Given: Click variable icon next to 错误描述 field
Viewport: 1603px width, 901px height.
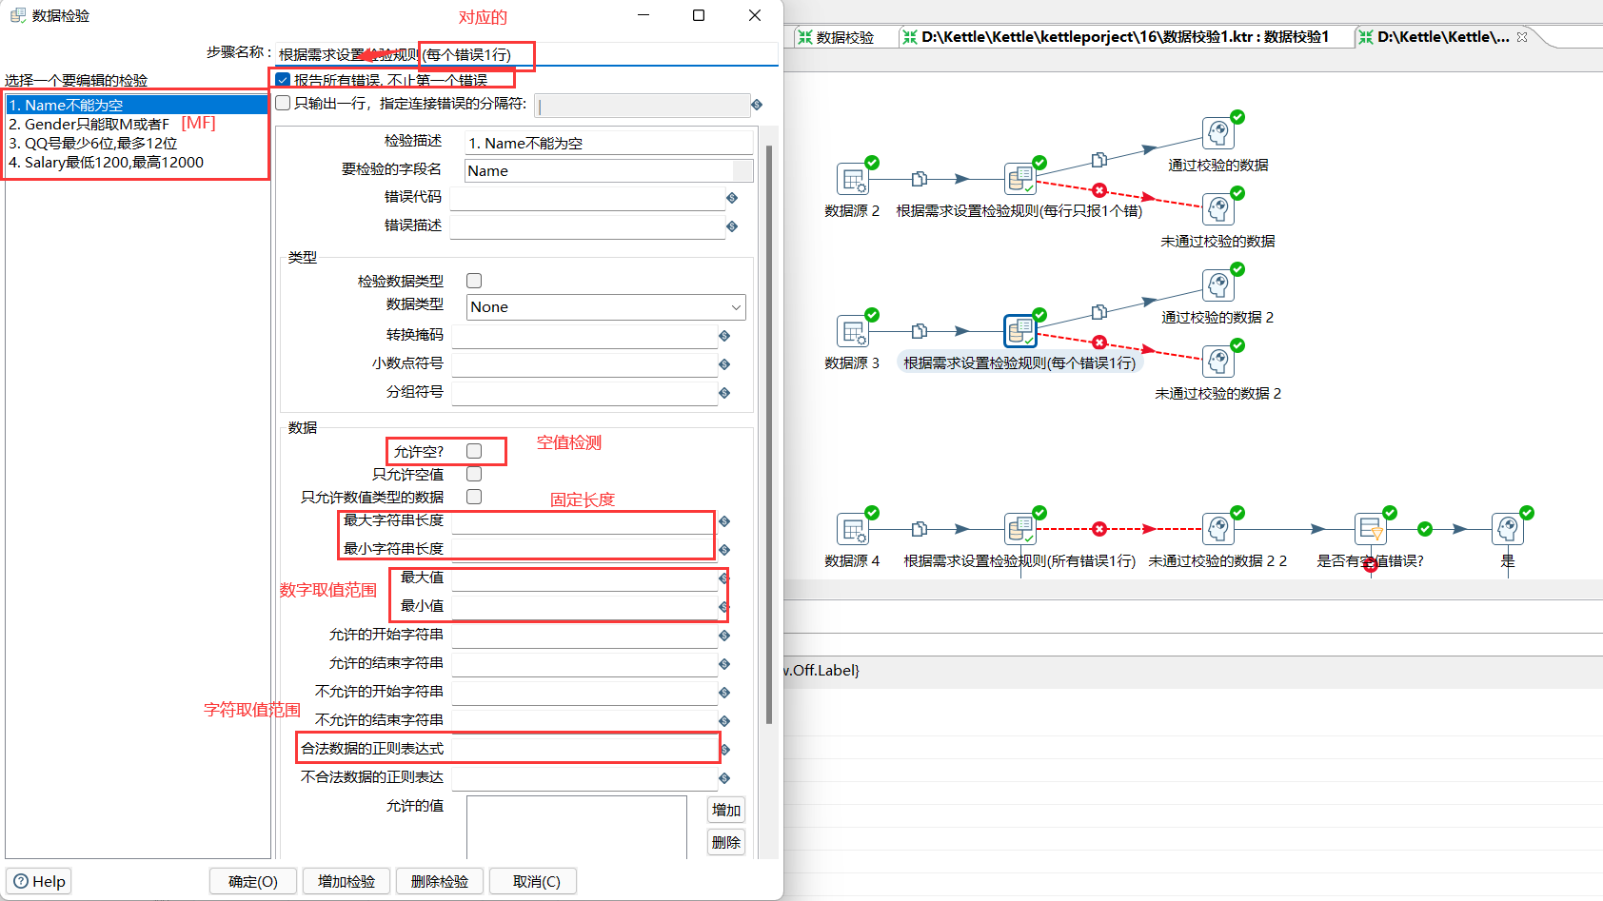Looking at the screenshot, I should (732, 226).
